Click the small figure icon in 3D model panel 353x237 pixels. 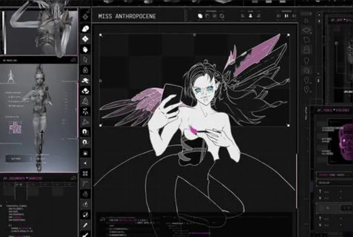click(x=10, y=77)
